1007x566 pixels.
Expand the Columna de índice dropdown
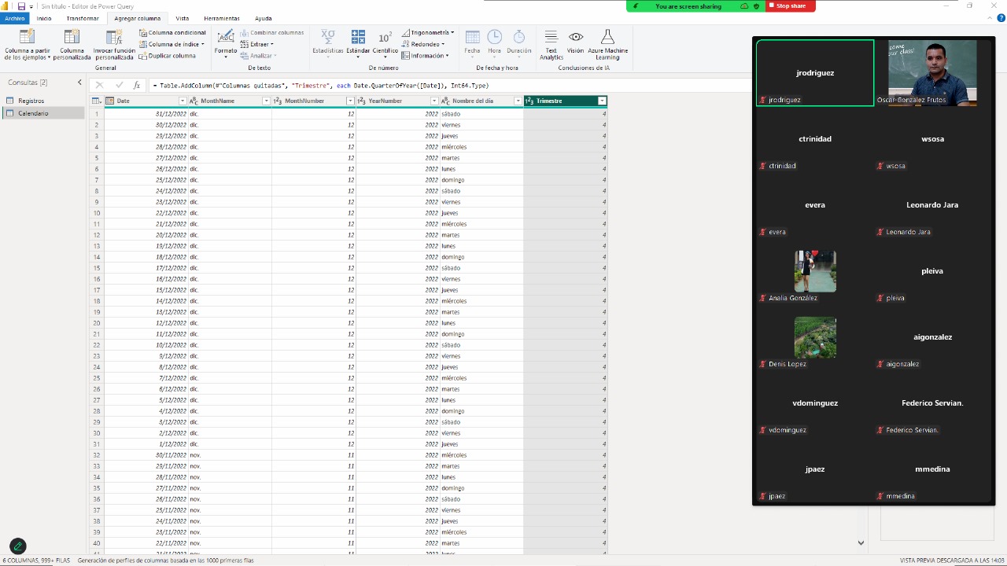click(202, 45)
